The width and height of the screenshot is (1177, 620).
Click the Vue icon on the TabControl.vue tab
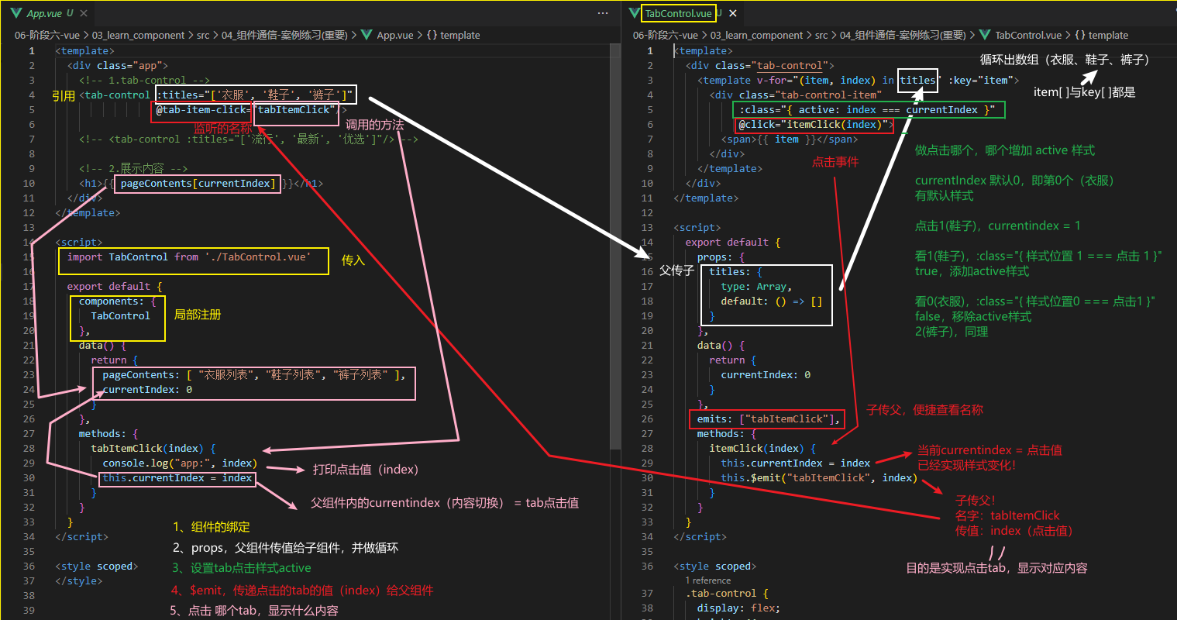click(x=635, y=13)
